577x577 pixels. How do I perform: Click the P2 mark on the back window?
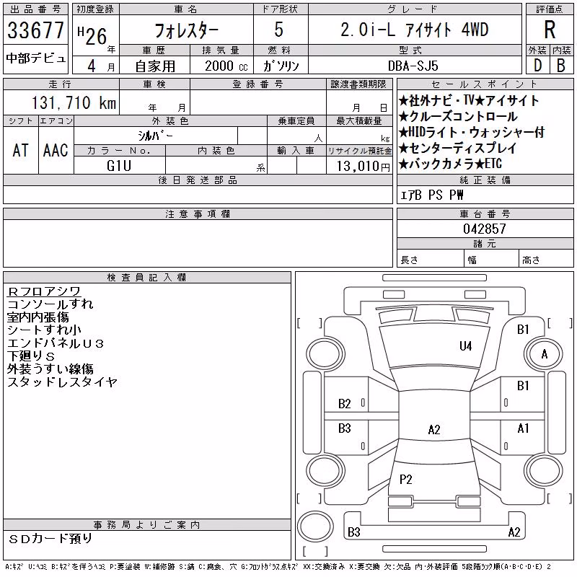pyautogui.click(x=405, y=480)
